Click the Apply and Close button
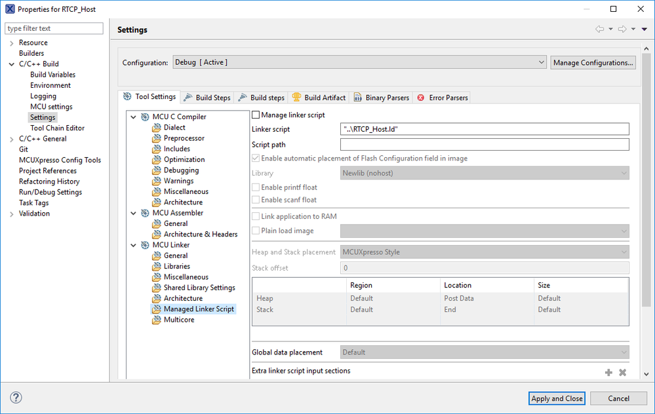 [557, 398]
